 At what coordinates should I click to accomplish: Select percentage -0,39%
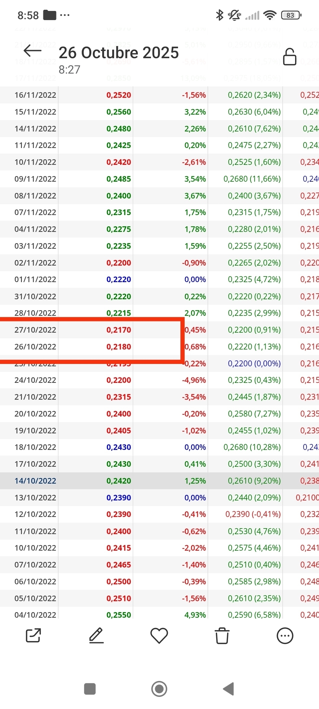pos(194,582)
